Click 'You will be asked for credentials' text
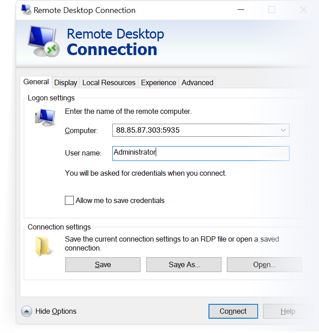319x333 pixels. click(146, 173)
